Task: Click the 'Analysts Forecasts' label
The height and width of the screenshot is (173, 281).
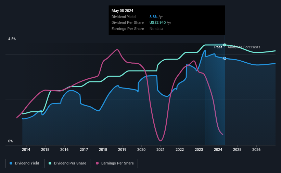Action: point(244,47)
